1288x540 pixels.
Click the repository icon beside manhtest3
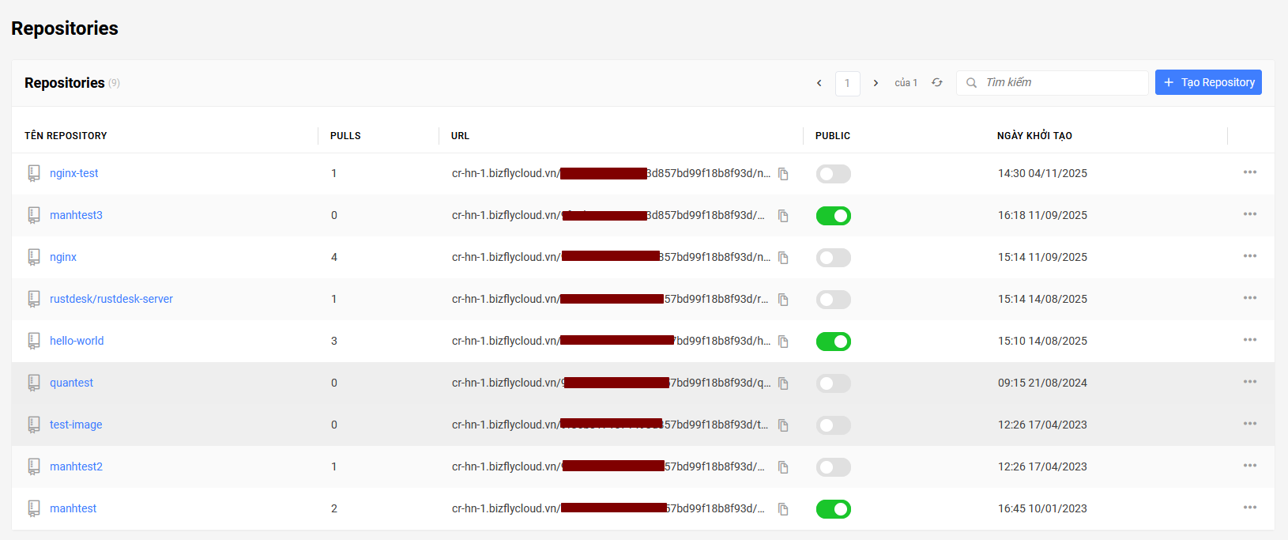pos(34,215)
